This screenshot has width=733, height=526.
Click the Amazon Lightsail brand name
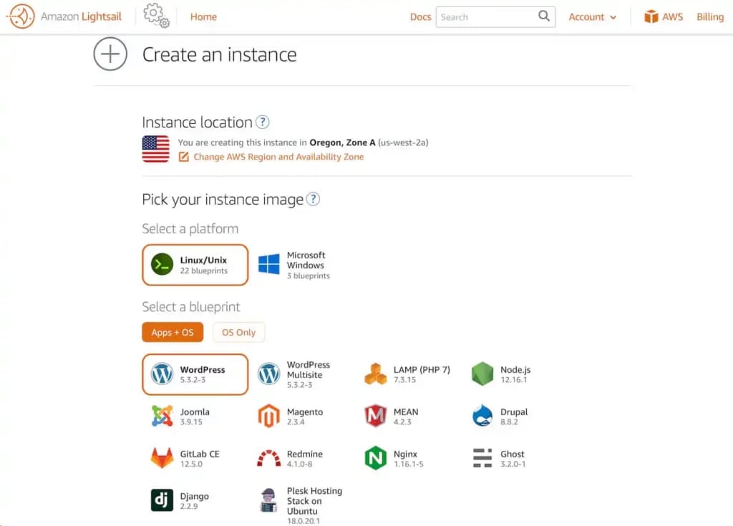[x=81, y=16]
